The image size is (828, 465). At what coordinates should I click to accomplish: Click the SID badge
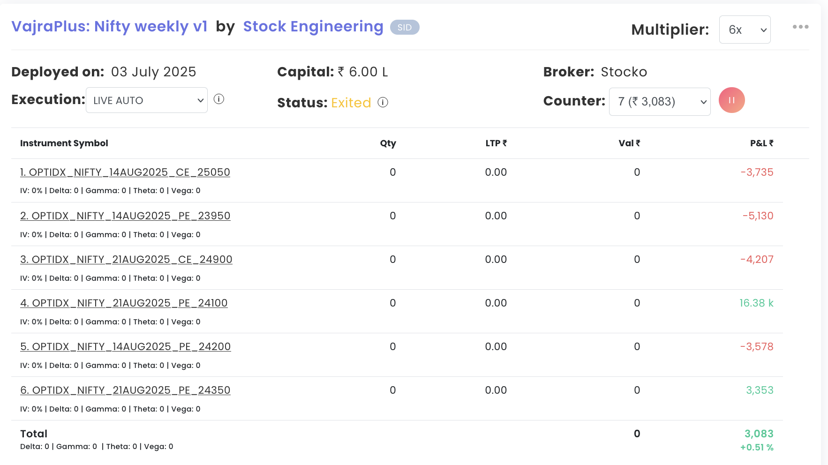coord(405,27)
